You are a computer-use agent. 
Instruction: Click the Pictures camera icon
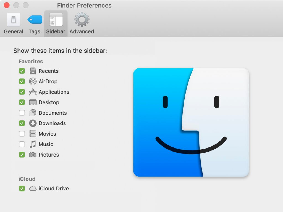click(x=33, y=155)
